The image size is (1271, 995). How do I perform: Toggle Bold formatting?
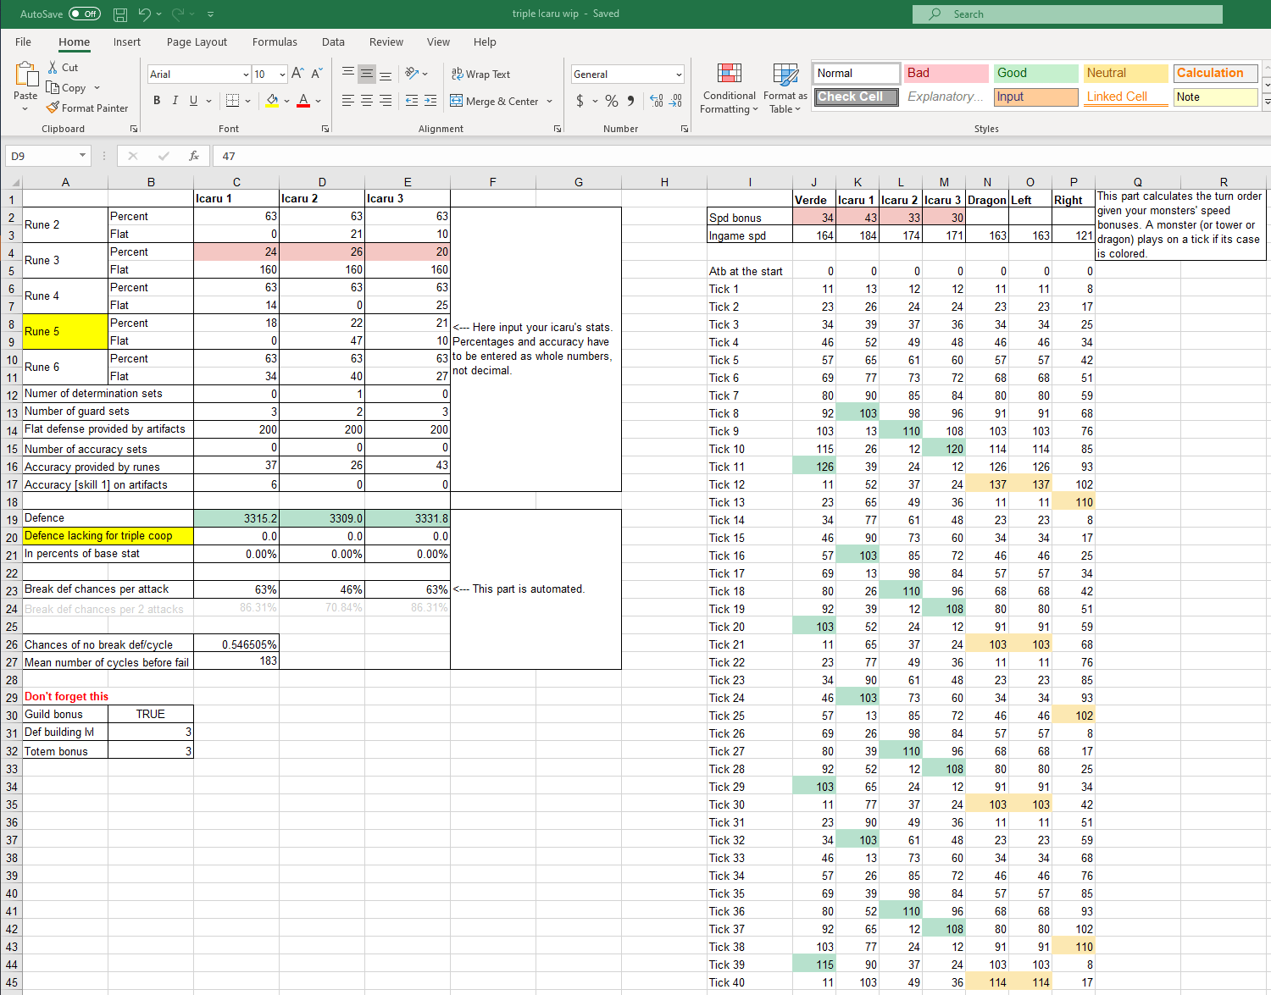click(157, 101)
